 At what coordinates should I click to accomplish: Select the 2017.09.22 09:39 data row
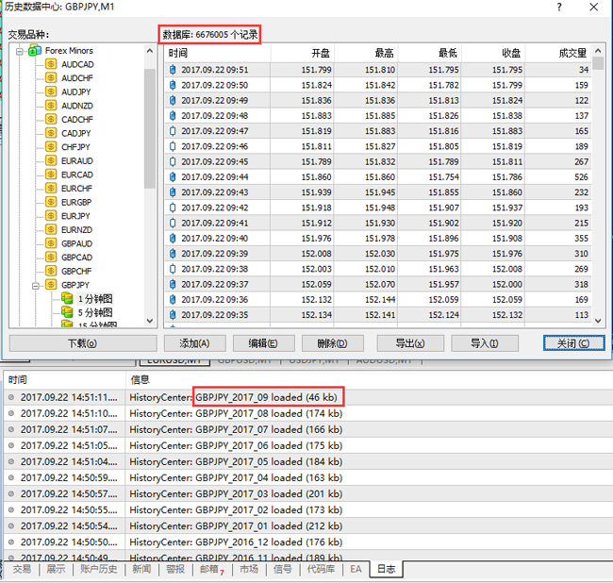point(377,254)
